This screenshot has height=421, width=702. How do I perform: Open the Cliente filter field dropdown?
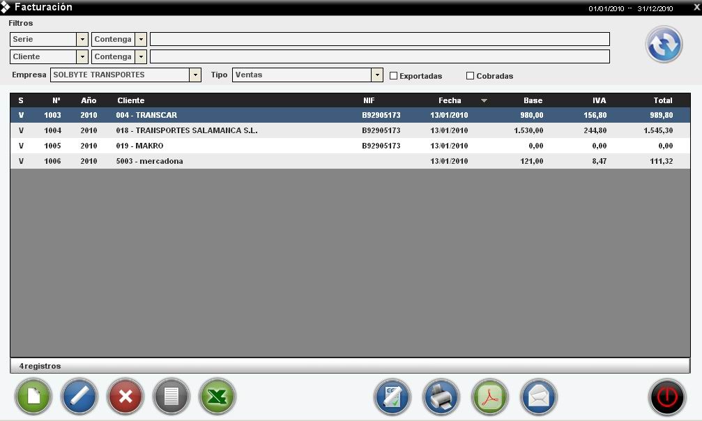(x=82, y=57)
